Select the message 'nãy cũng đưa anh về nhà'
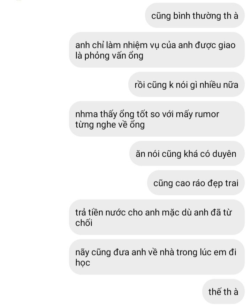The image size is (251, 307). (157, 257)
